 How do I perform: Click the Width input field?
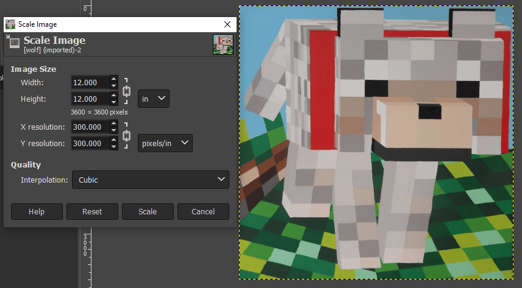[90, 82]
